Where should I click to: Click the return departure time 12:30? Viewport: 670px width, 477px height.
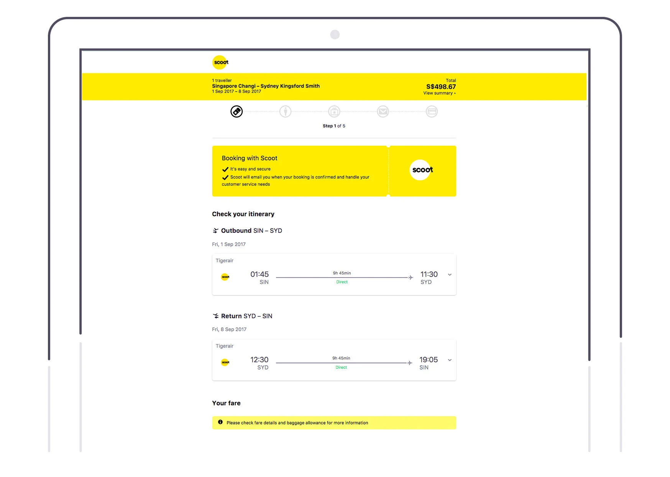coord(259,360)
